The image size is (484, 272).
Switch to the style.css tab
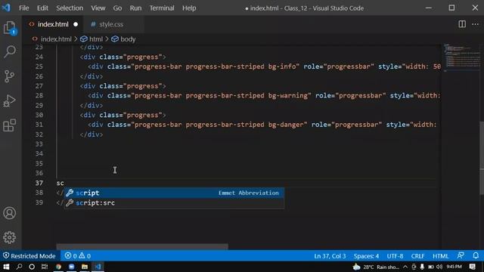click(111, 24)
